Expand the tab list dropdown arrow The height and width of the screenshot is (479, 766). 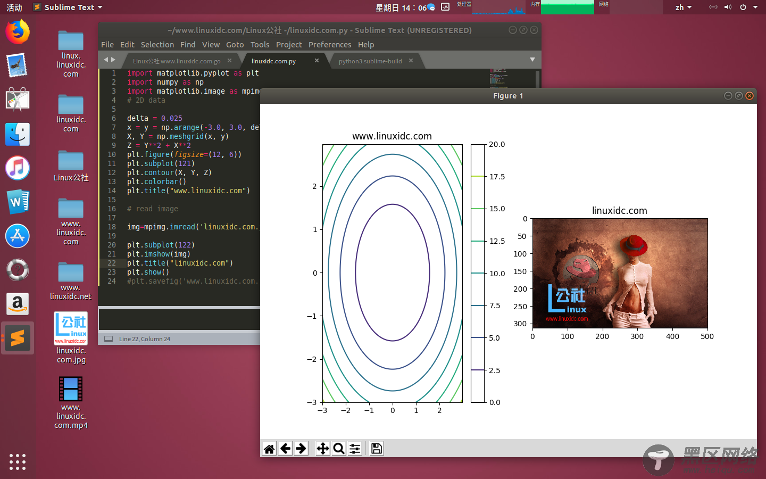pos(532,60)
